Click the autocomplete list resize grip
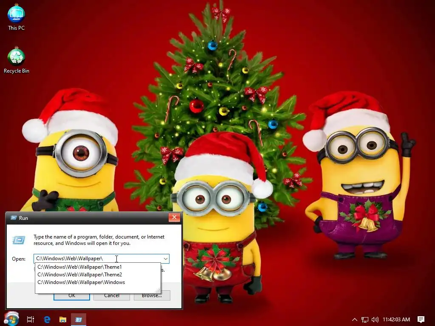The image size is (435, 326). tap(158, 290)
